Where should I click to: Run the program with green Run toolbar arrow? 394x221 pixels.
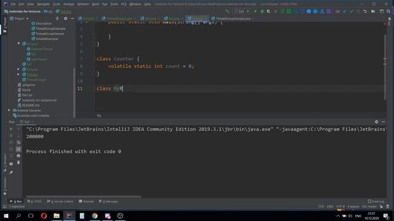[x=255, y=11]
